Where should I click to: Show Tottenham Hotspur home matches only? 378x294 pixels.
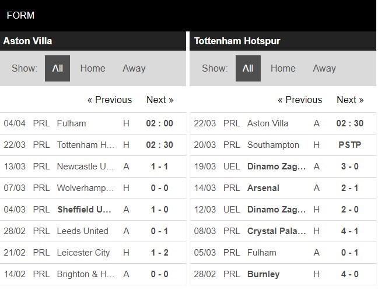point(283,68)
